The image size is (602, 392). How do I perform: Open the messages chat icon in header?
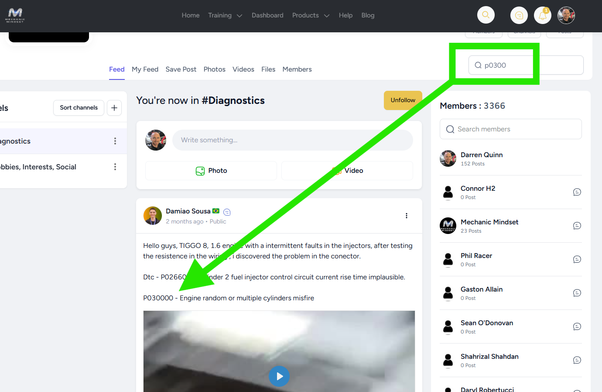click(x=519, y=15)
